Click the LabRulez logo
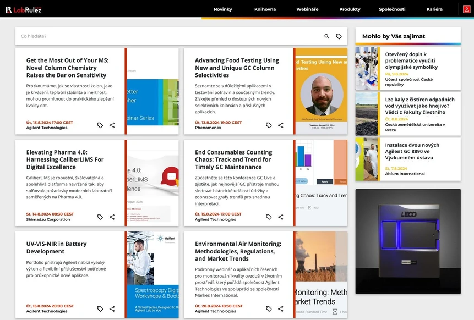This screenshot has height=320, width=474. 24,9
